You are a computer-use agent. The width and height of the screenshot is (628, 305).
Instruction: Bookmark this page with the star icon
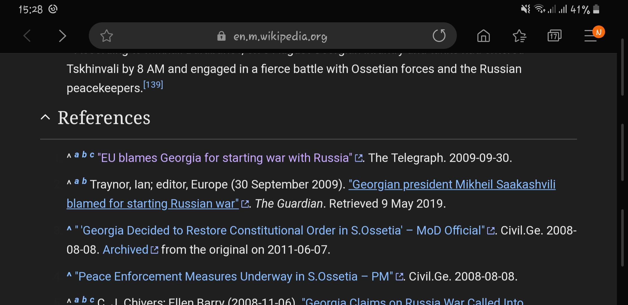(107, 36)
